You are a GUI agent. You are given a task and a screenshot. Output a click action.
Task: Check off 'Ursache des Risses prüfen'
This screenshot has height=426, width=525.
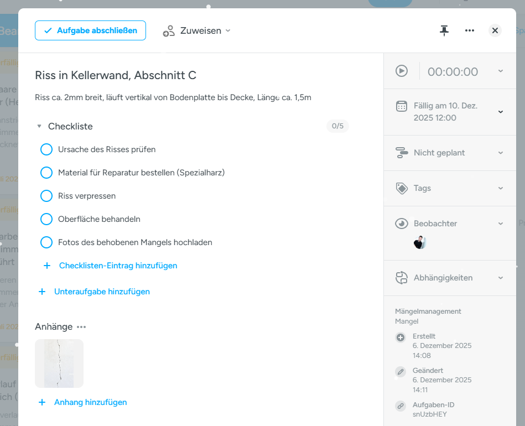tap(46, 149)
